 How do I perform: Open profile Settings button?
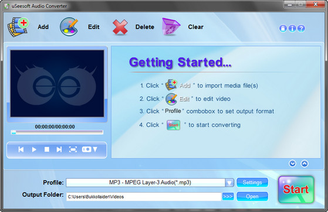point(252,183)
